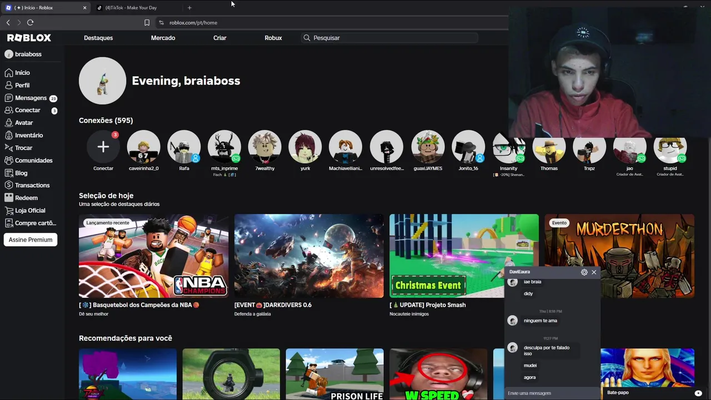Close the Início - Roblox tab
Image resolution: width=711 pixels, height=400 pixels.
(x=84, y=8)
